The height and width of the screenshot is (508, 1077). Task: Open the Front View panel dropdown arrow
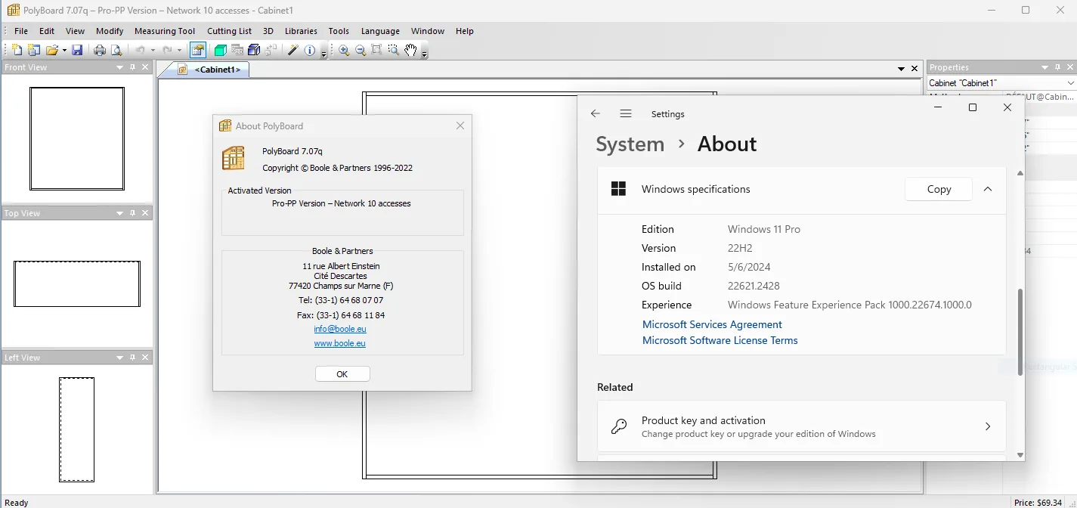(x=119, y=67)
